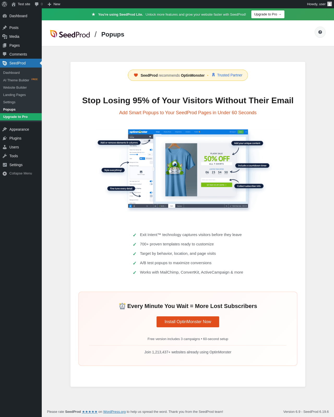The width and height of the screenshot is (334, 417).
Task: Click the SeedProd leaf icon in sidebar
Action: point(5,63)
